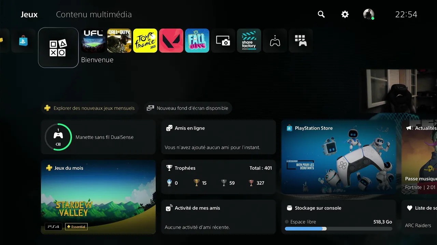Open the Media Gallery camera tile
The image size is (437, 245).
click(x=223, y=41)
